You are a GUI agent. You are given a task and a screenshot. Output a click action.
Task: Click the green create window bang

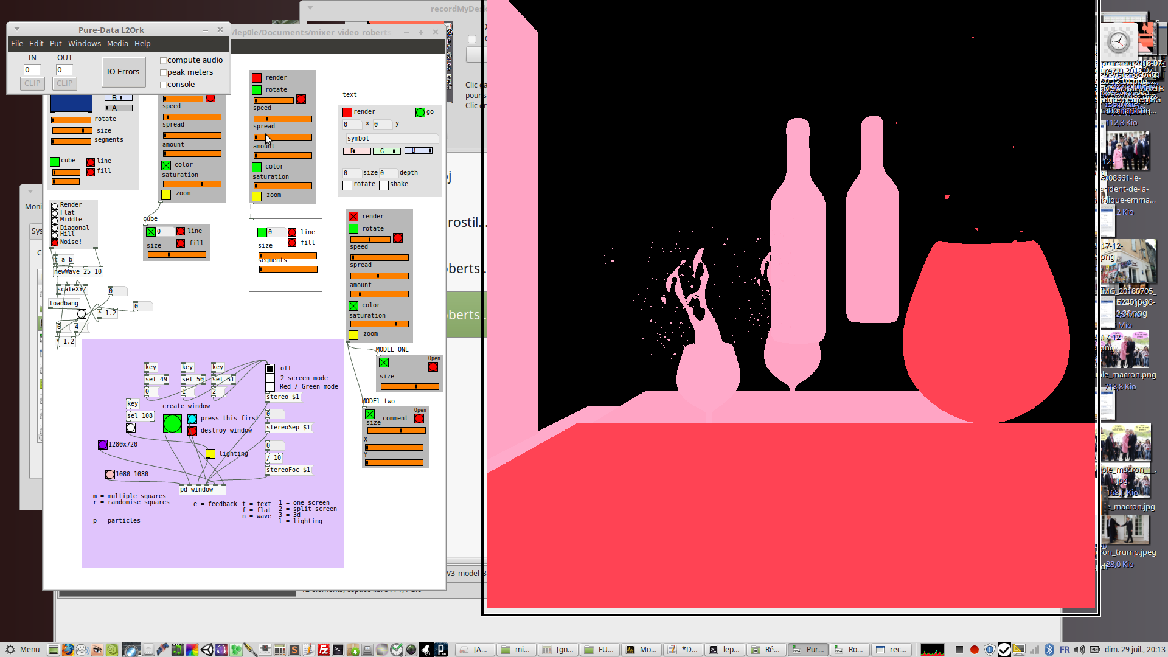[x=172, y=423]
